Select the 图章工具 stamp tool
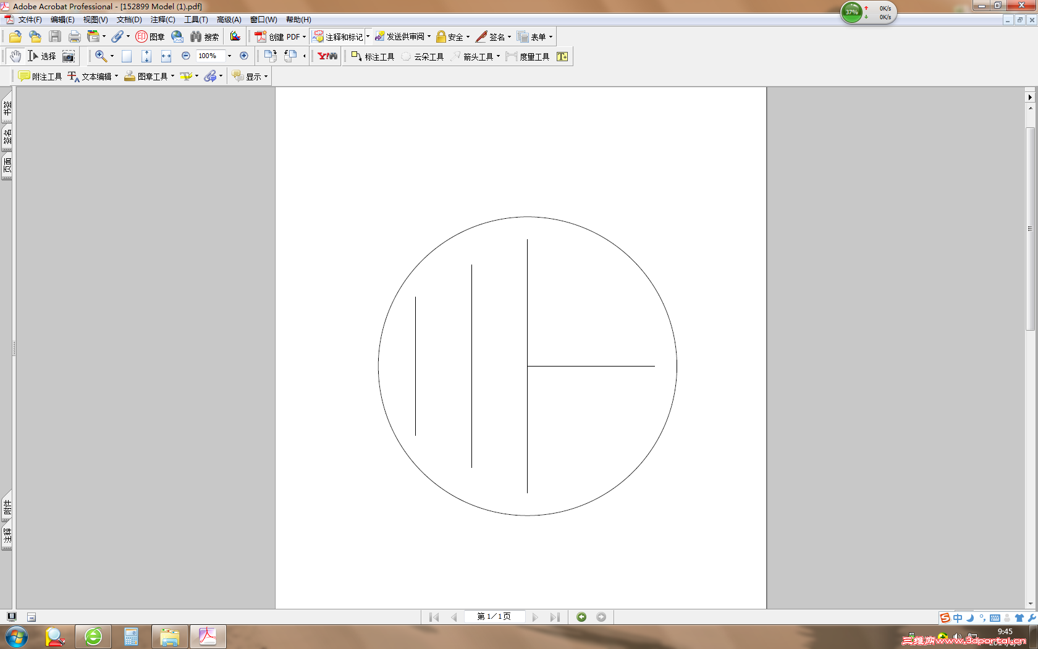 (x=146, y=76)
